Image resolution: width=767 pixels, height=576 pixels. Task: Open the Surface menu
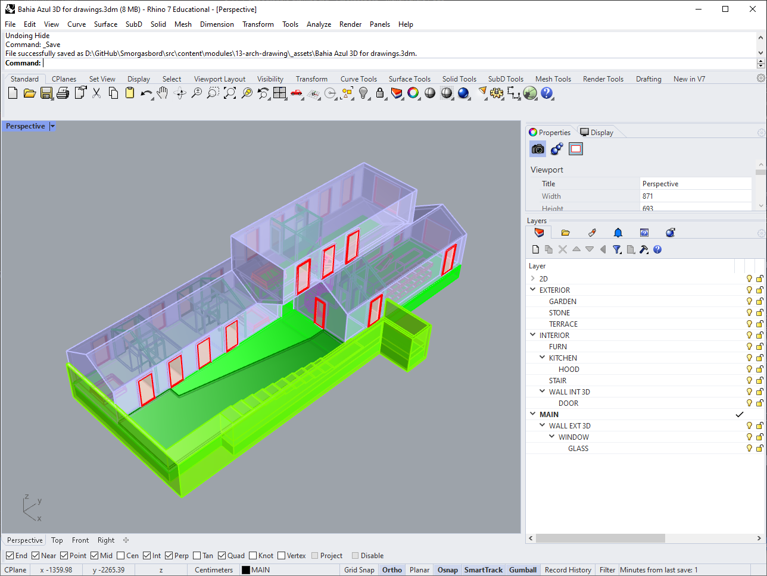click(105, 24)
